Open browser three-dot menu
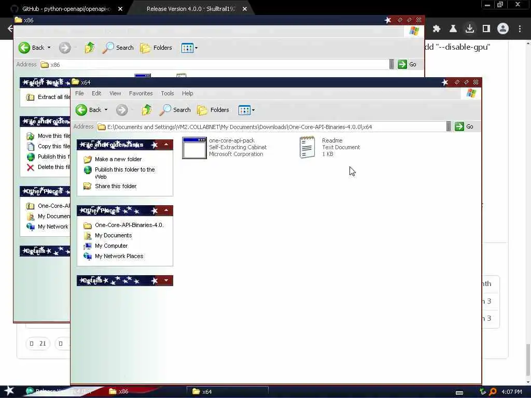Image resolution: width=531 pixels, height=398 pixels. click(520, 29)
